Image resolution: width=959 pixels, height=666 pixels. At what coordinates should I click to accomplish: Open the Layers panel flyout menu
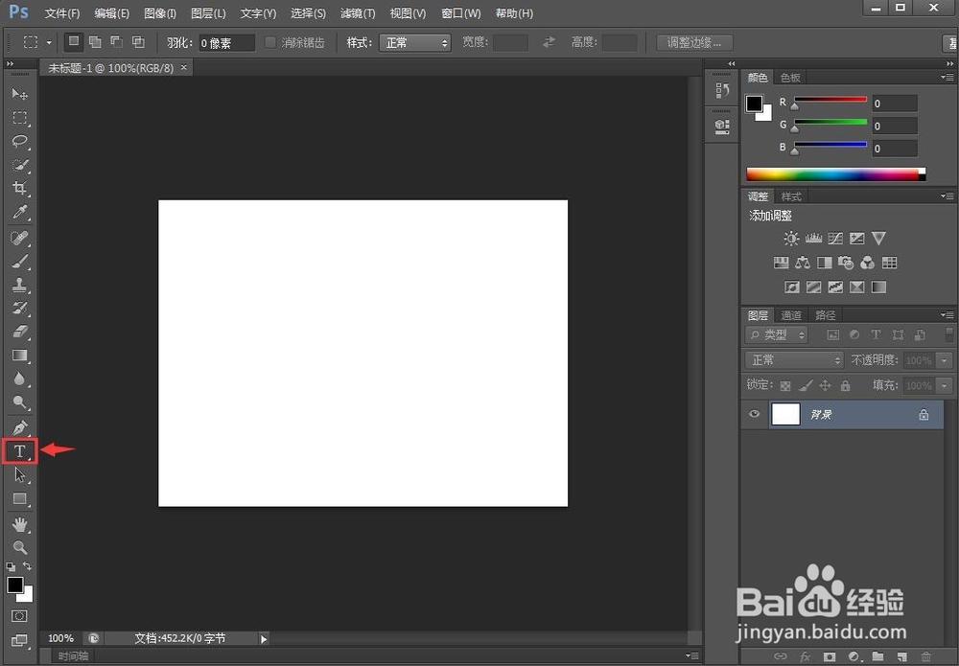click(x=947, y=314)
